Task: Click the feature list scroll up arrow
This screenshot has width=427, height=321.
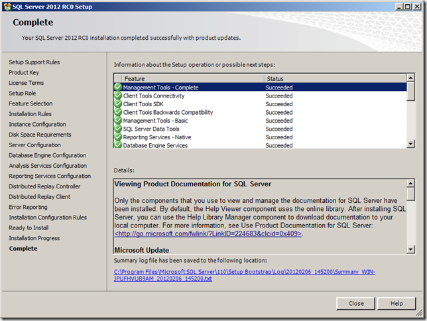Action: 410,78
